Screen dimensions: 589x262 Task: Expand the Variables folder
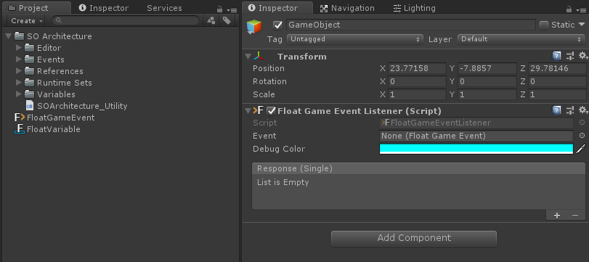click(18, 94)
